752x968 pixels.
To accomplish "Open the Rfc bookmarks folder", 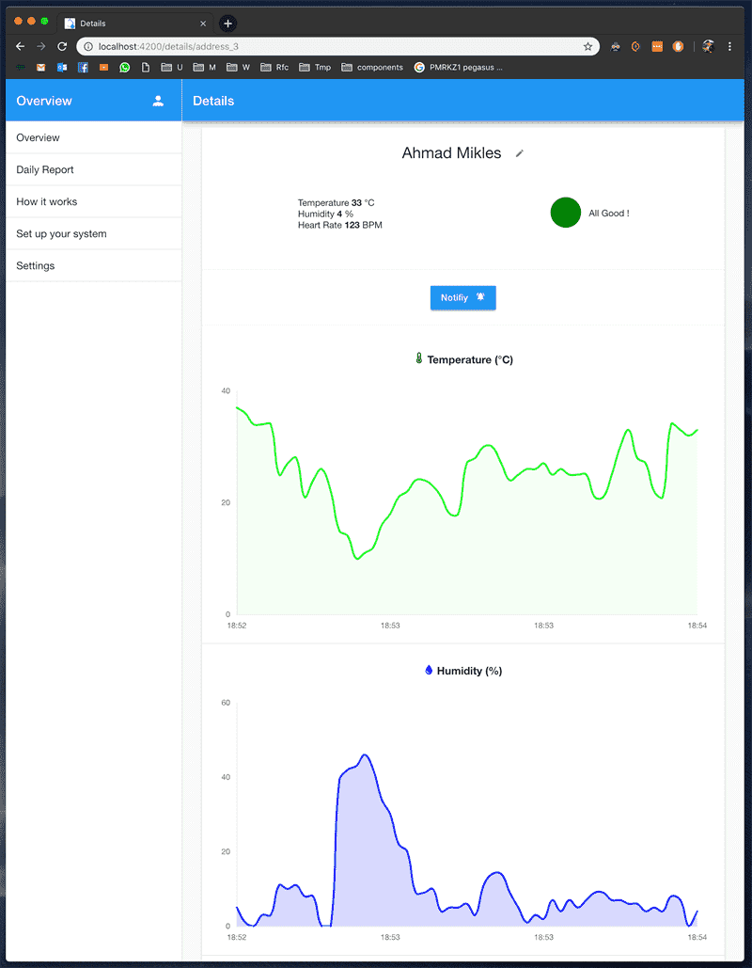I will coord(274,68).
